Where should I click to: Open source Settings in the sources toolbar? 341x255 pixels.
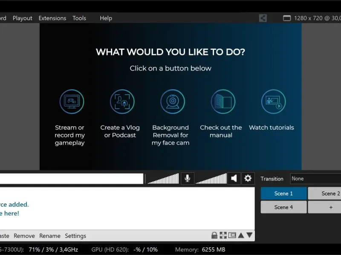tap(75, 236)
